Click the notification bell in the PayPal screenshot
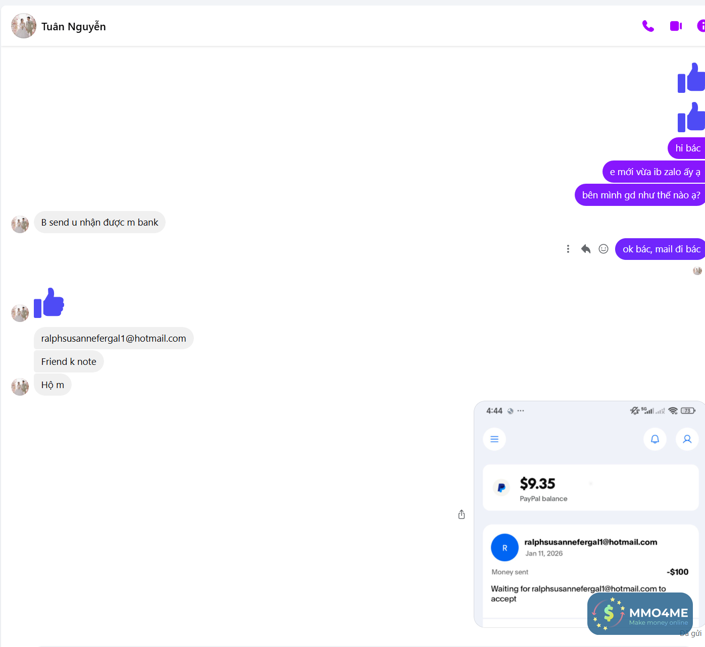Screen dimensions: 705x647 [654, 439]
